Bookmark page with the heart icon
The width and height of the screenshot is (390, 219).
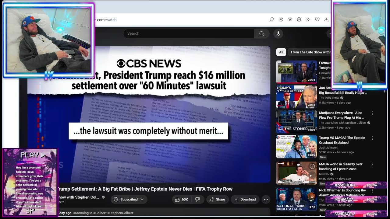click(317, 19)
